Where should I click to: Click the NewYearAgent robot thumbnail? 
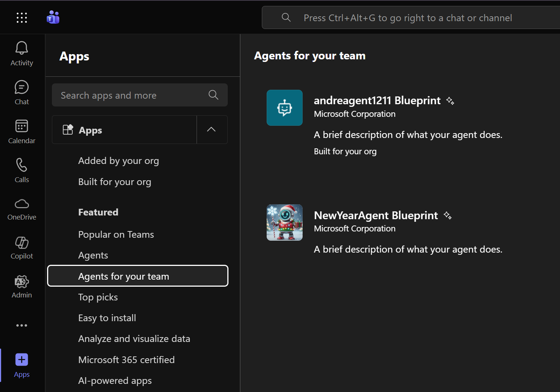pos(284,223)
